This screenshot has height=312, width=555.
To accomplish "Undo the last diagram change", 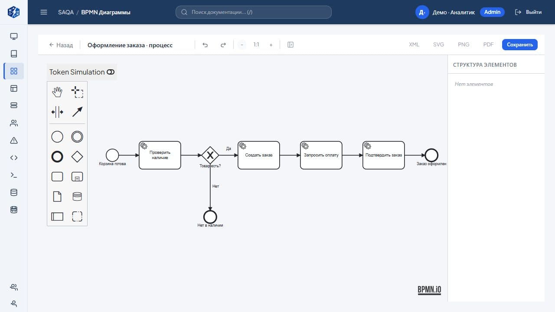I will 206,45.
